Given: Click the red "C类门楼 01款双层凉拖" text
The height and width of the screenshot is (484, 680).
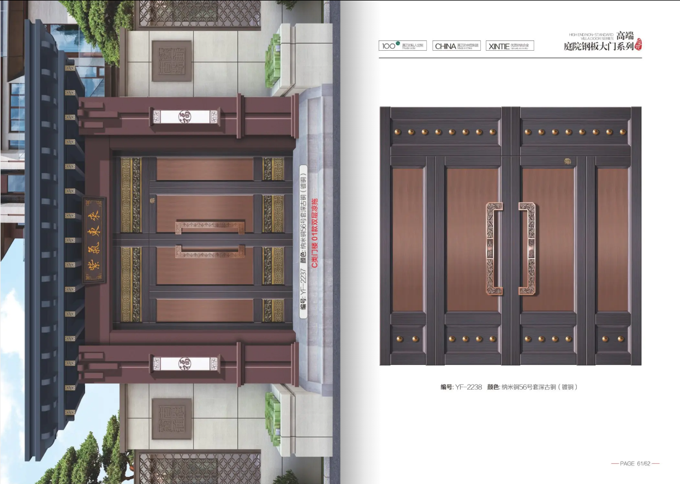Looking at the screenshot, I should [x=314, y=232].
